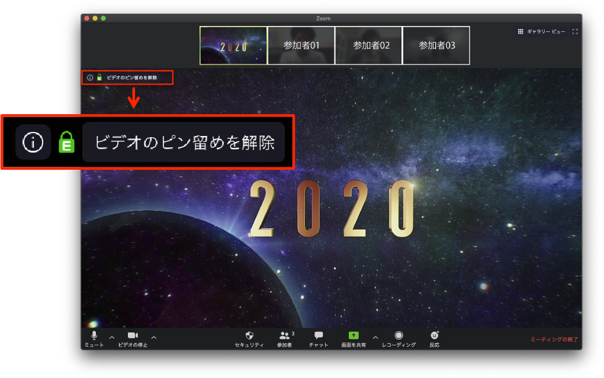Screen dimensions: 604x378
Task: Open the 参加者 participants panel
Action: click(285, 339)
